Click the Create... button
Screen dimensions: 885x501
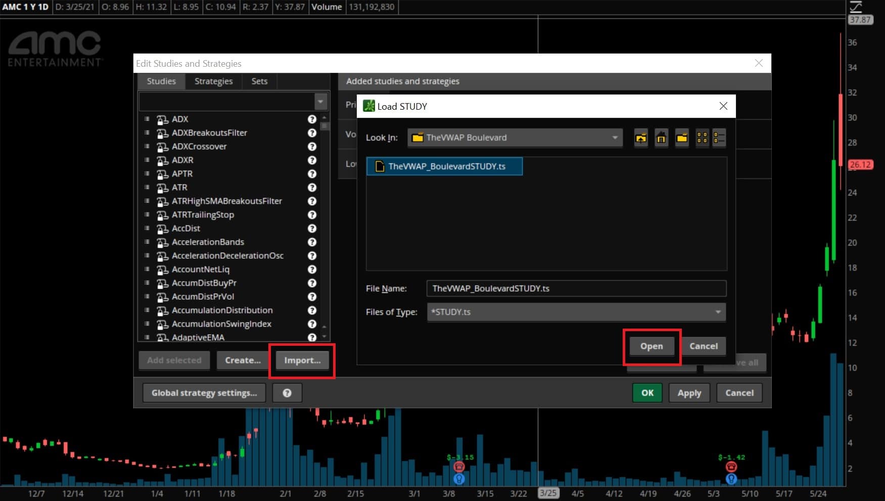pos(243,360)
